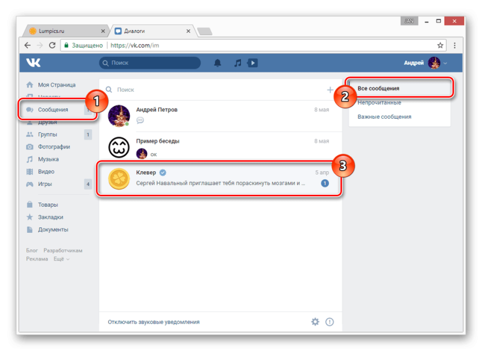Open the Пример беседы chat
Screen dimensions: 482x351
coord(220,147)
